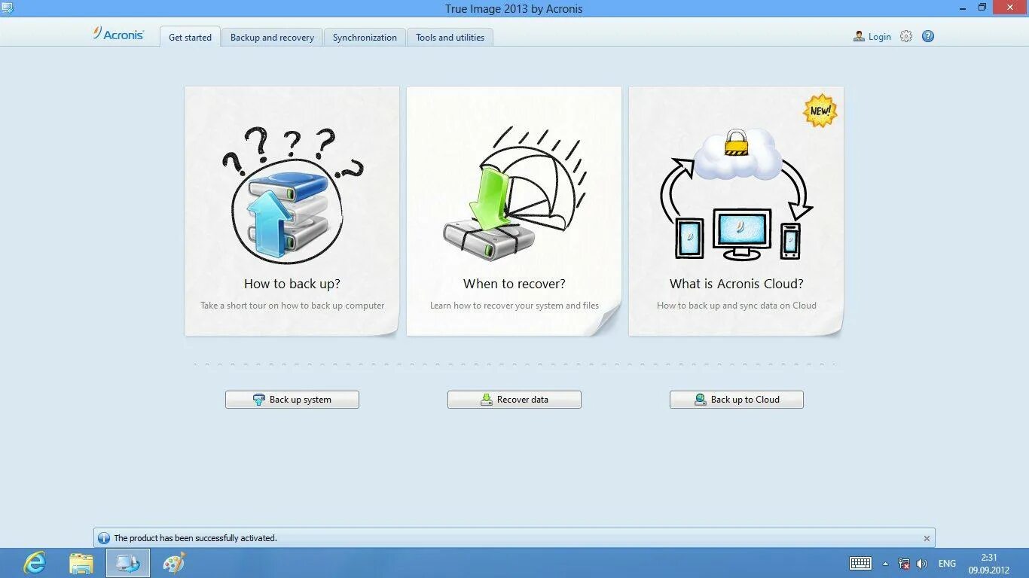Screen dimensions: 1029x578
Task: Dismiss the activation notification with X
Action: 927,538
